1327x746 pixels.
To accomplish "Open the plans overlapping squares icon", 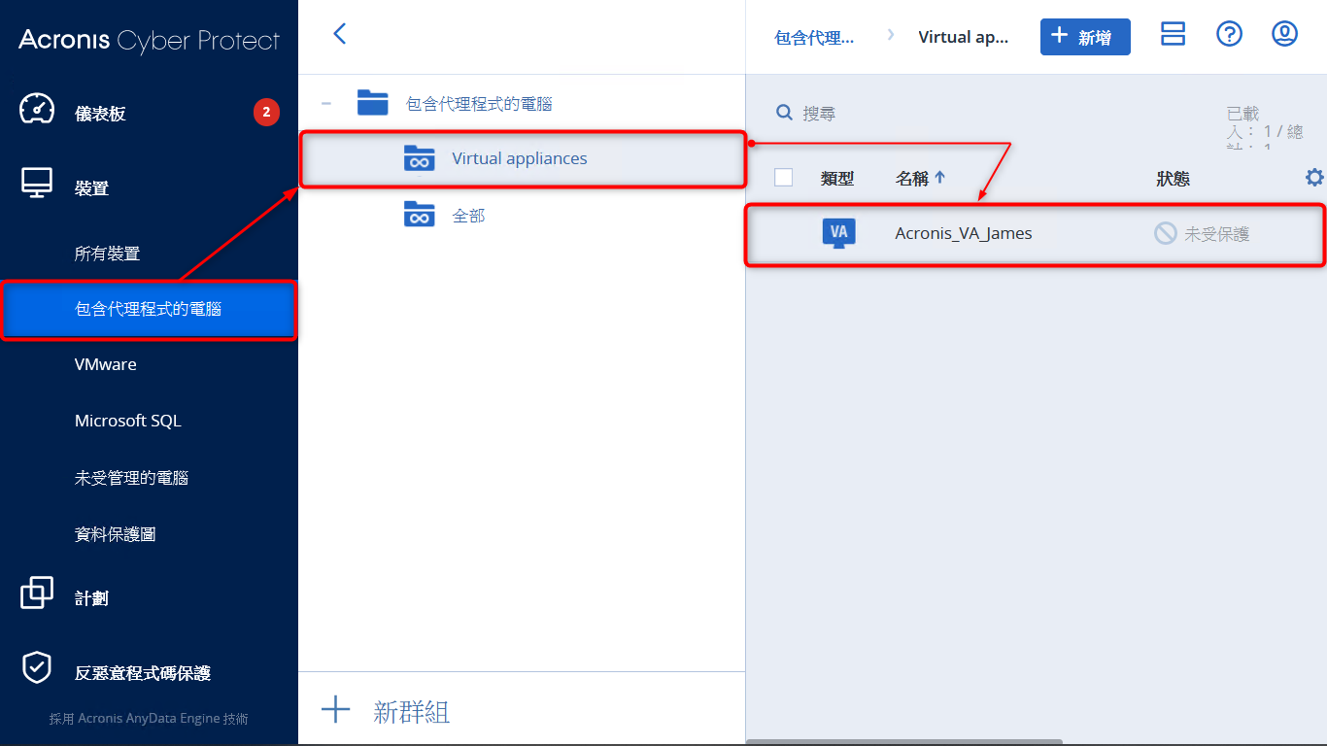I will [37, 593].
